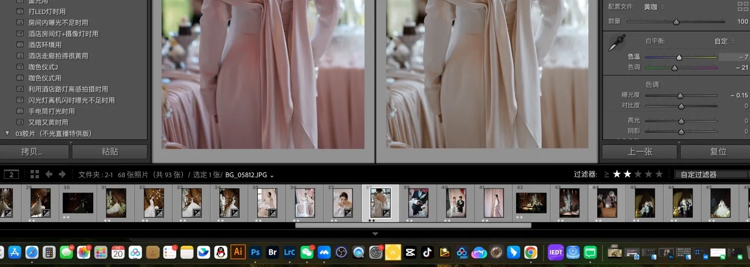Viewport: 750px width, 267px height.
Task: Click the second monitor button labeled 2
Action: [11, 174]
